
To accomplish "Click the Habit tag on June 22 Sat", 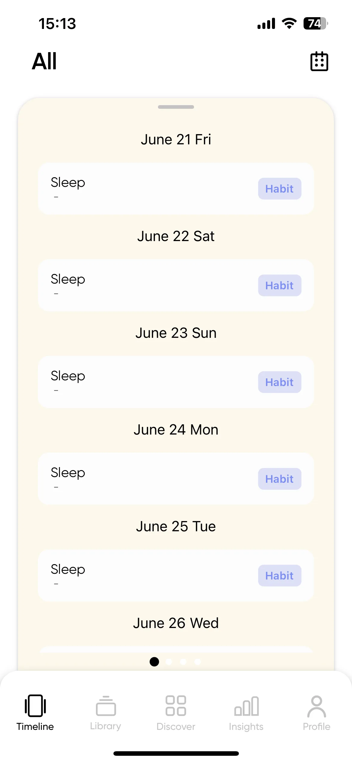I will point(279,285).
